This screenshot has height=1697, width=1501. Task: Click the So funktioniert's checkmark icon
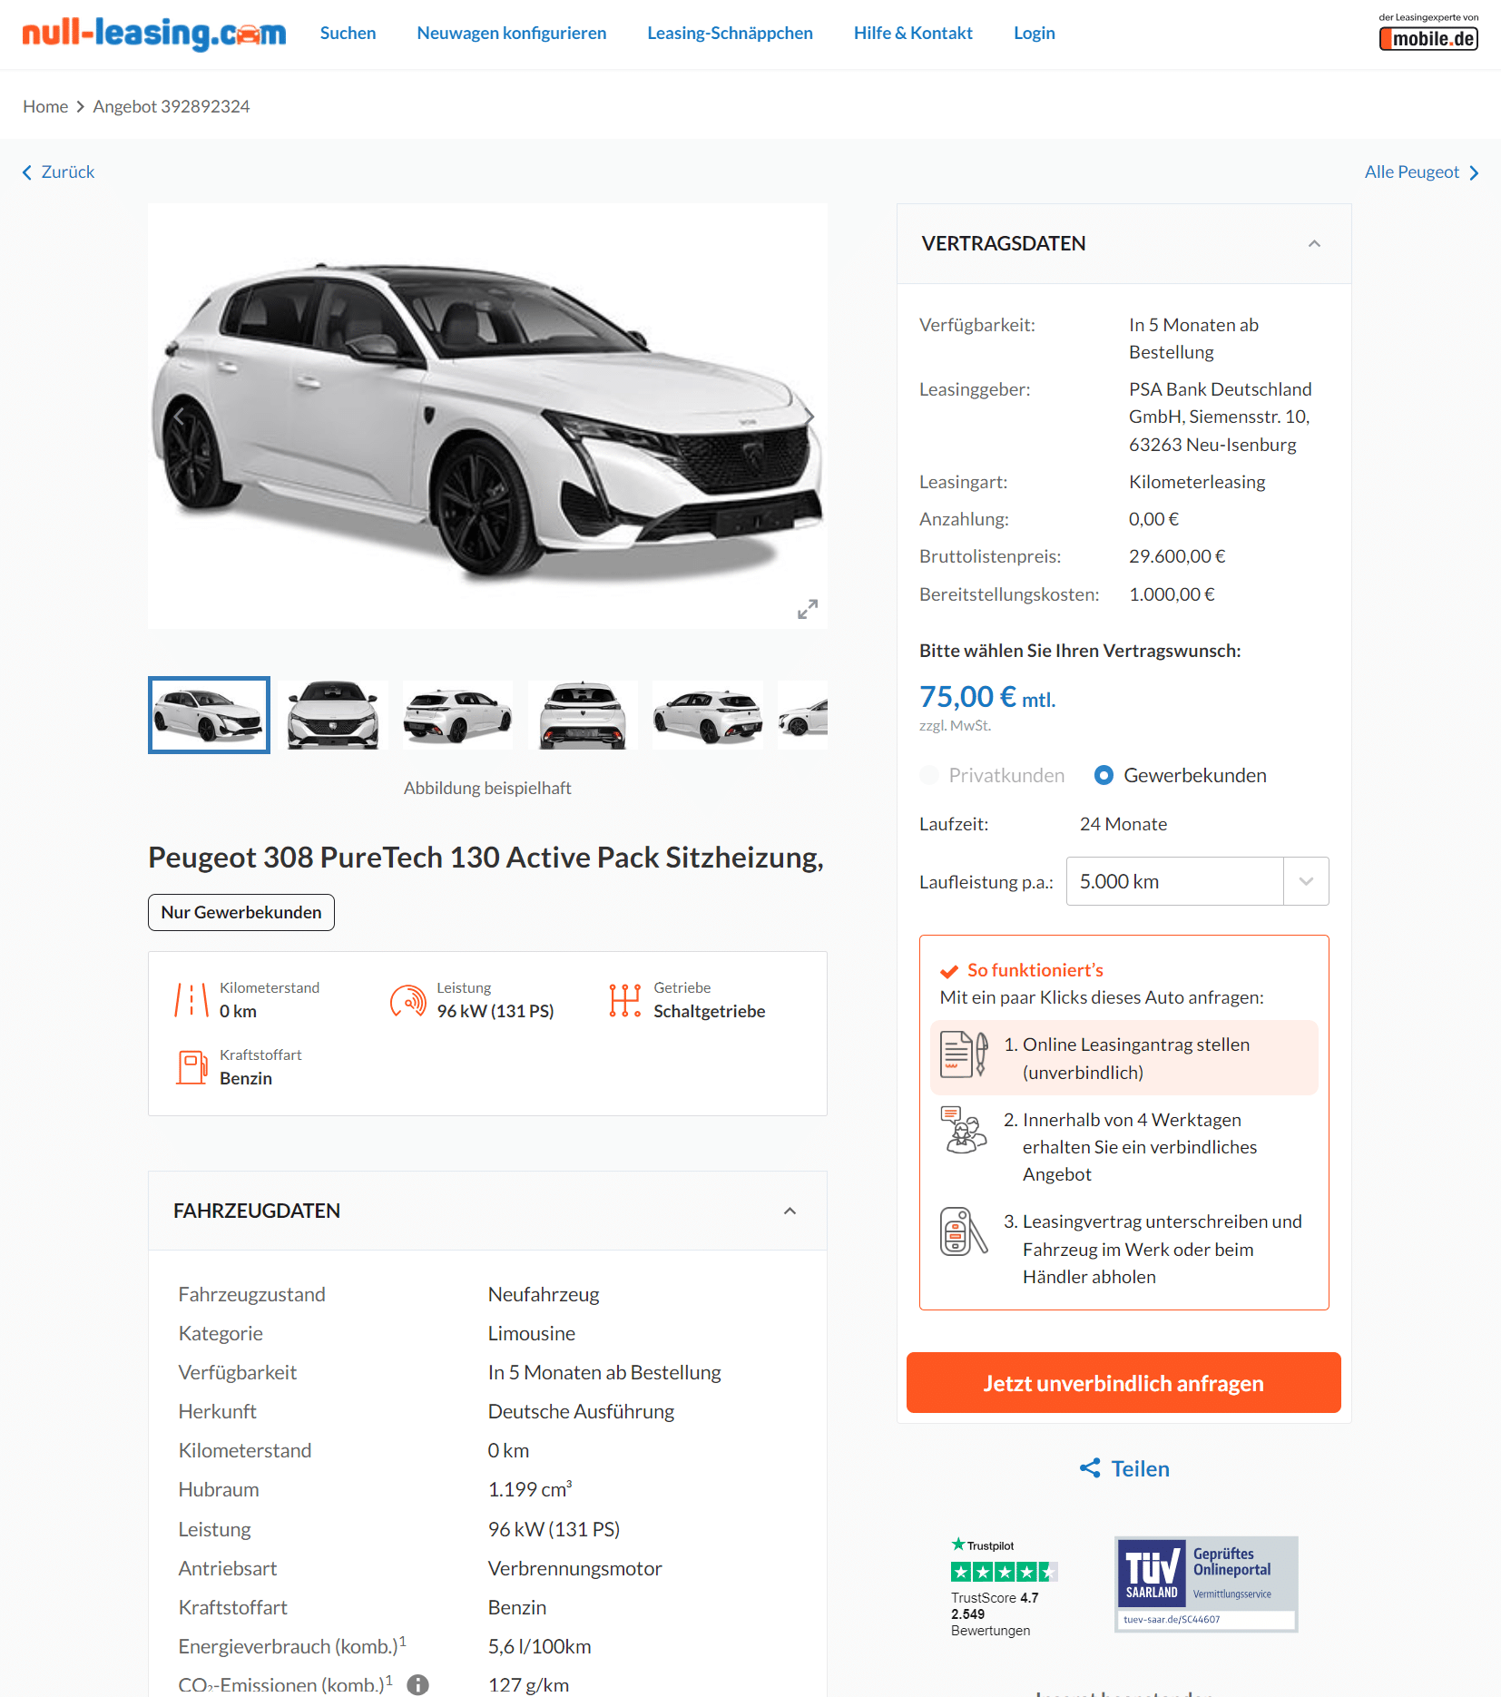coord(949,971)
